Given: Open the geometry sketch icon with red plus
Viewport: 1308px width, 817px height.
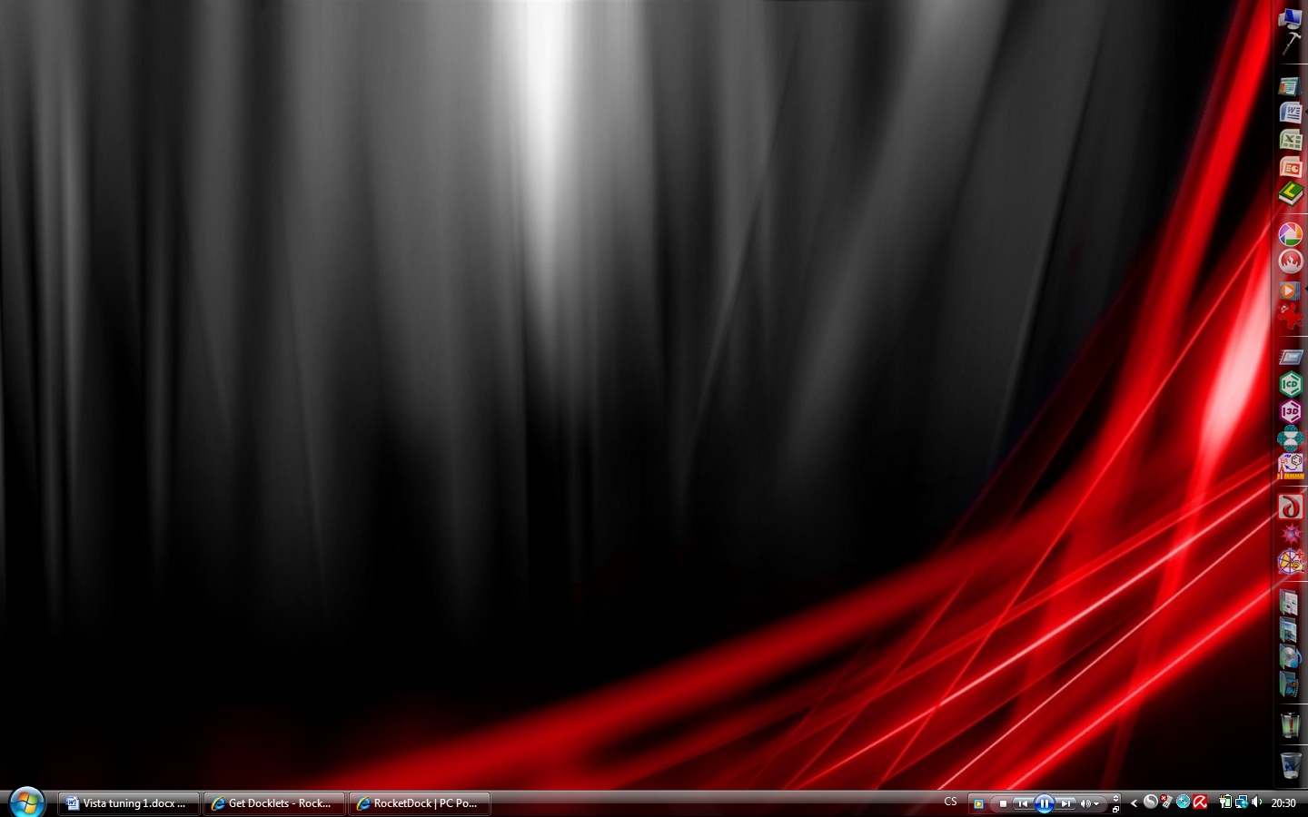Looking at the screenshot, I should [x=1291, y=562].
